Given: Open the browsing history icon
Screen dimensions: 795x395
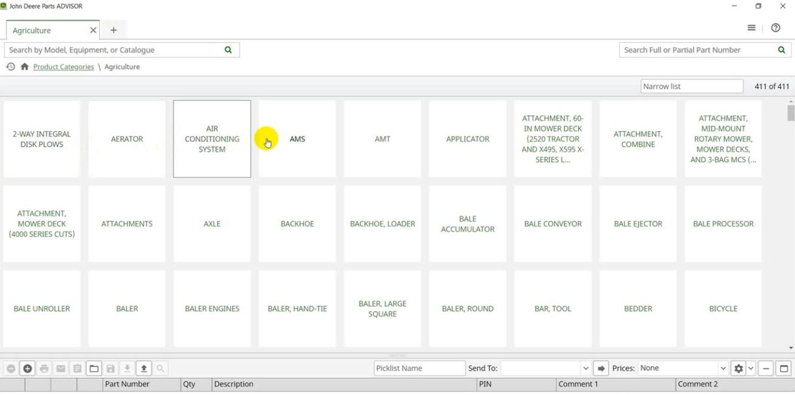Looking at the screenshot, I should pos(10,67).
